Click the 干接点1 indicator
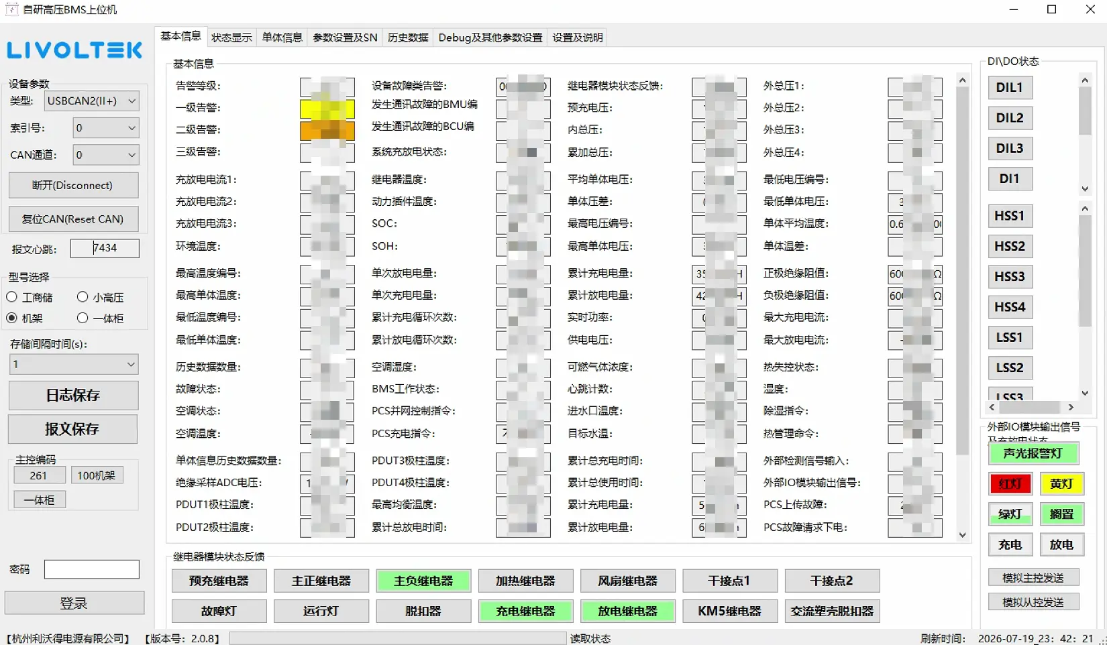The image size is (1107, 645). pos(730,581)
